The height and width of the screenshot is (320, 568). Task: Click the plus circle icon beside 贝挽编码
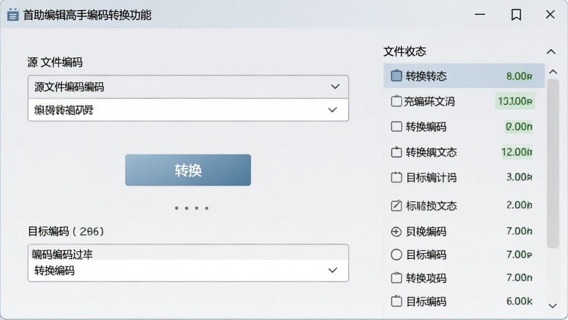click(x=396, y=232)
